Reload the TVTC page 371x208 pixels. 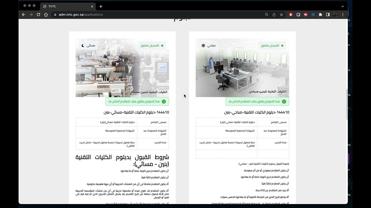coord(38,14)
